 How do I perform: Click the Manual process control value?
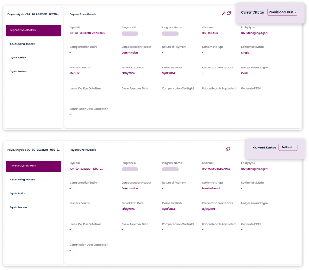pyautogui.click(x=74, y=73)
